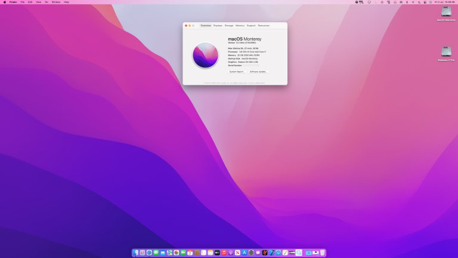Open Podcasts app in the Dock

pos(231,253)
